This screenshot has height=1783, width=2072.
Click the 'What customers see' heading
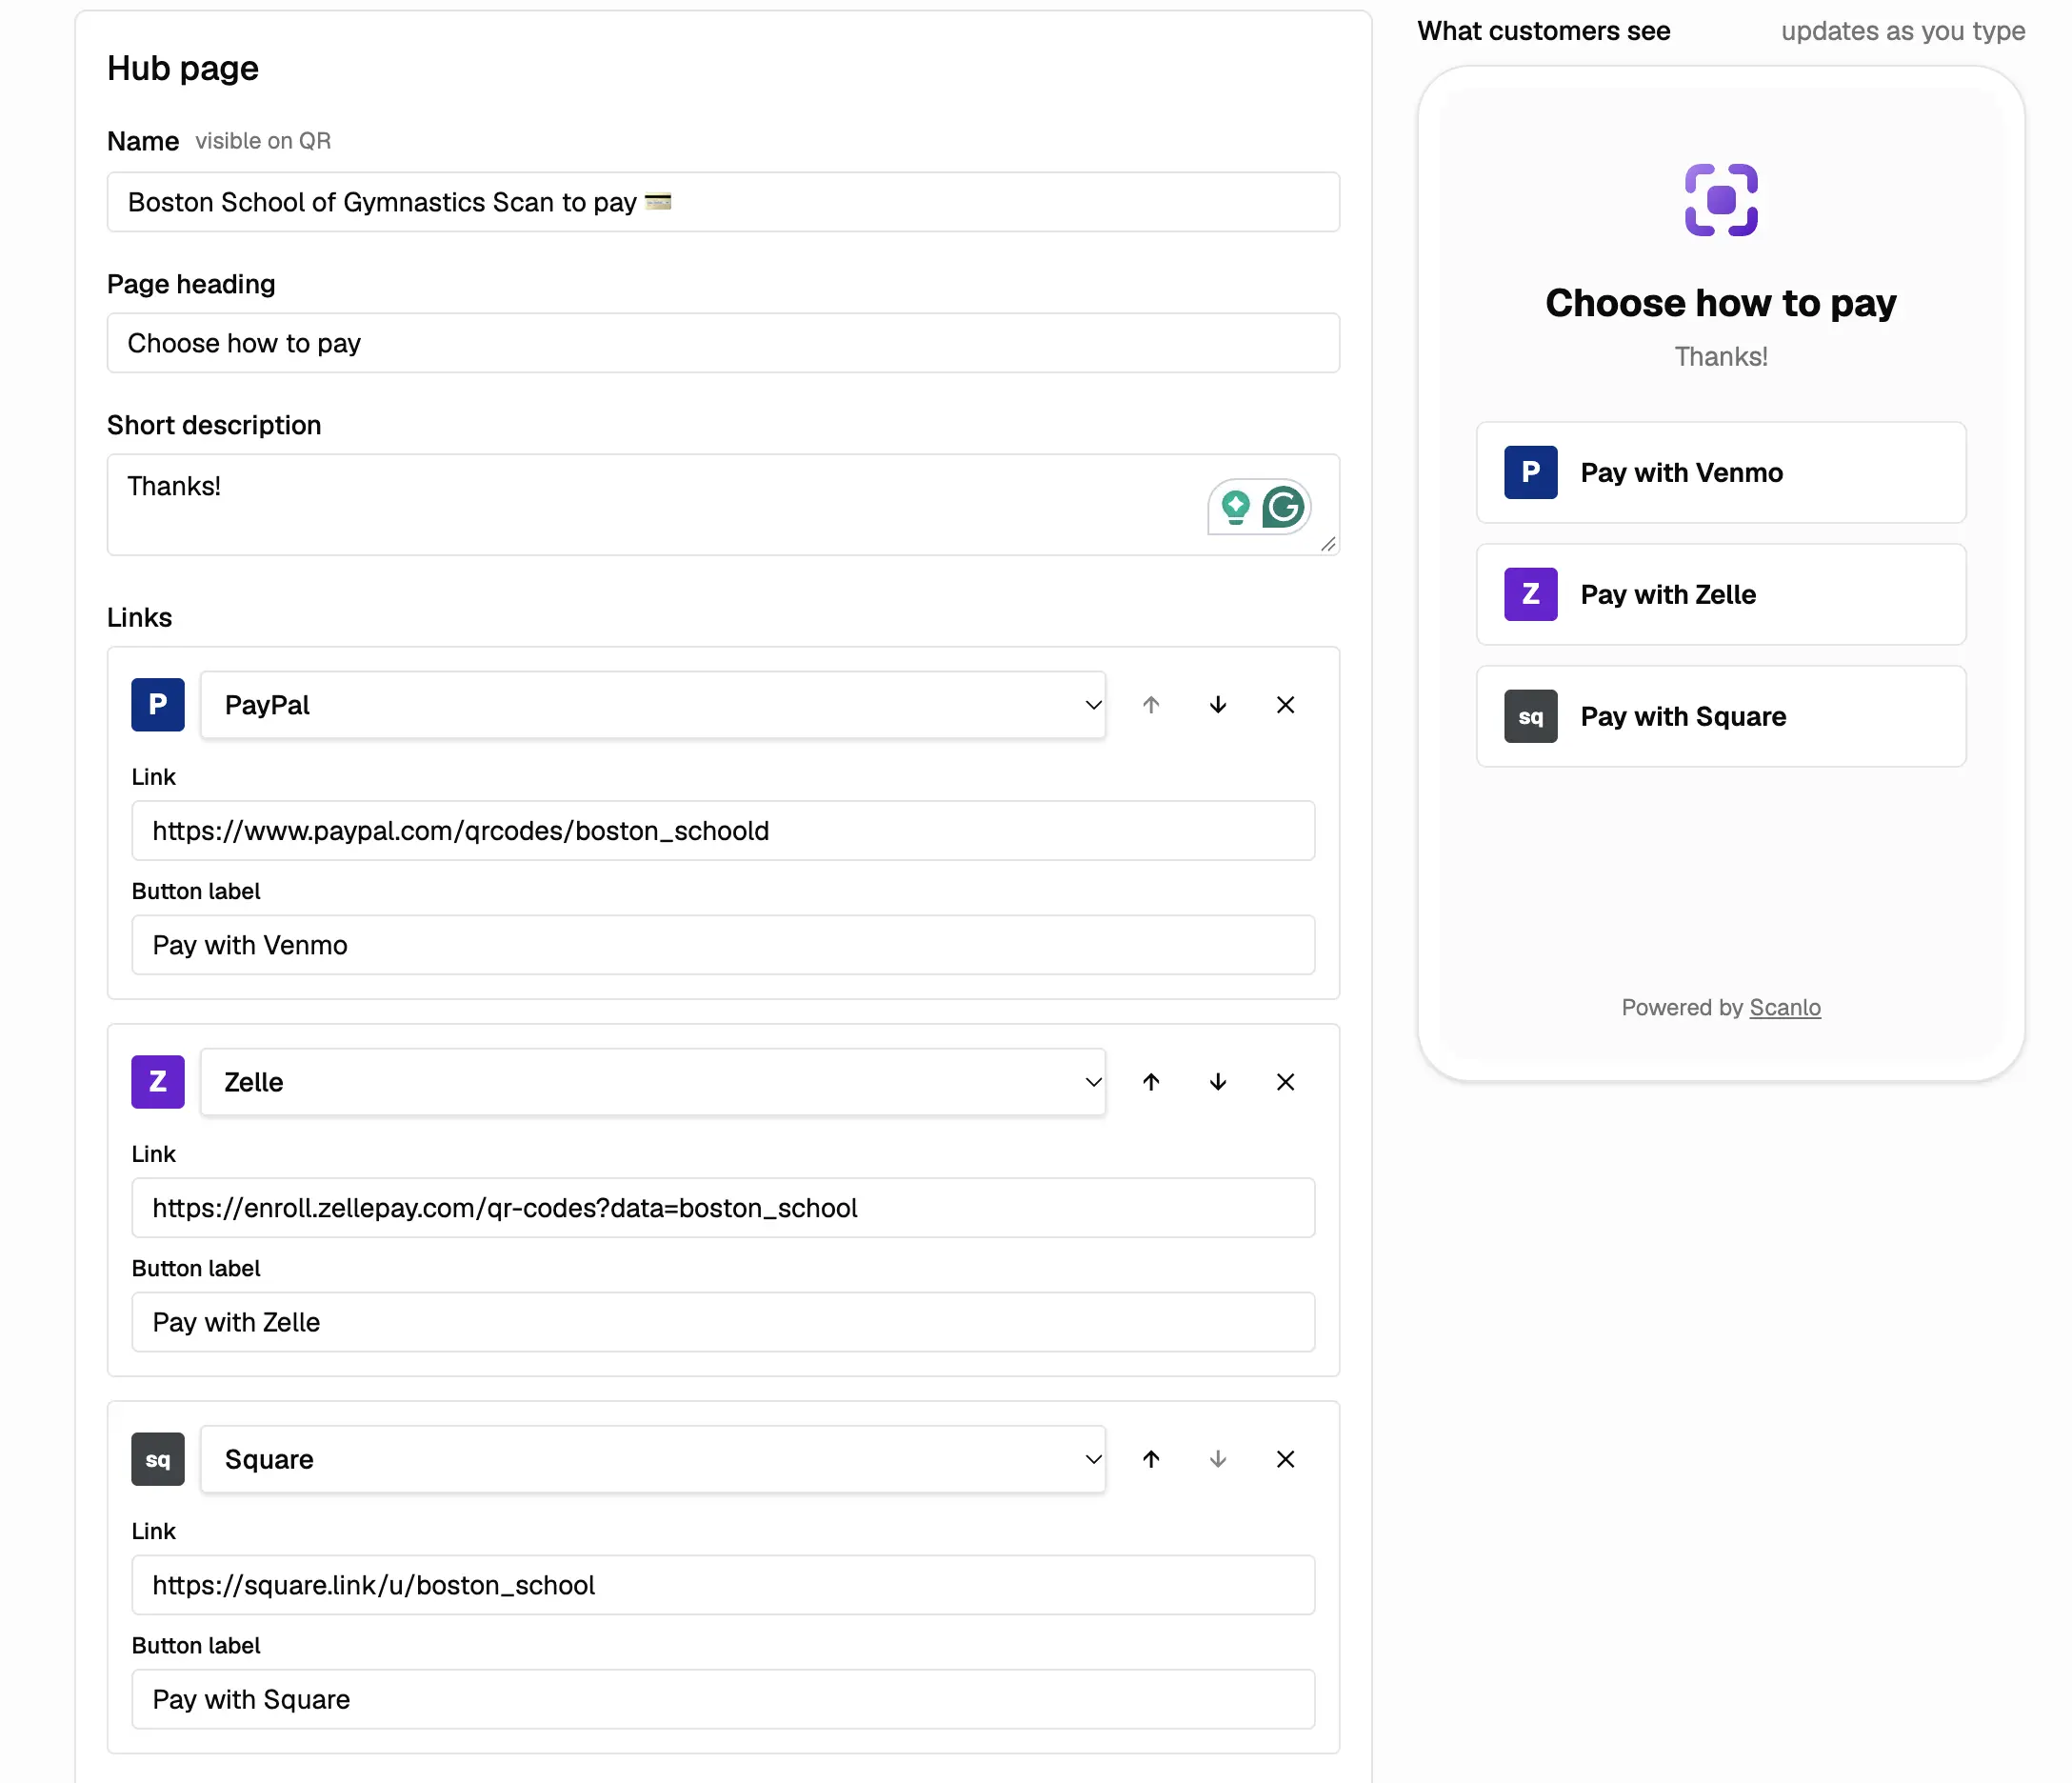(x=1544, y=31)
